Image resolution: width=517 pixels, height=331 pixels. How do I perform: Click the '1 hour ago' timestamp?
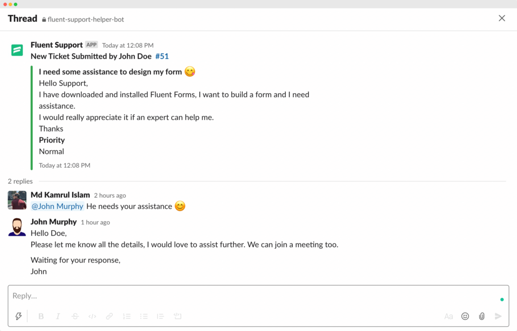tap(95, 222)
